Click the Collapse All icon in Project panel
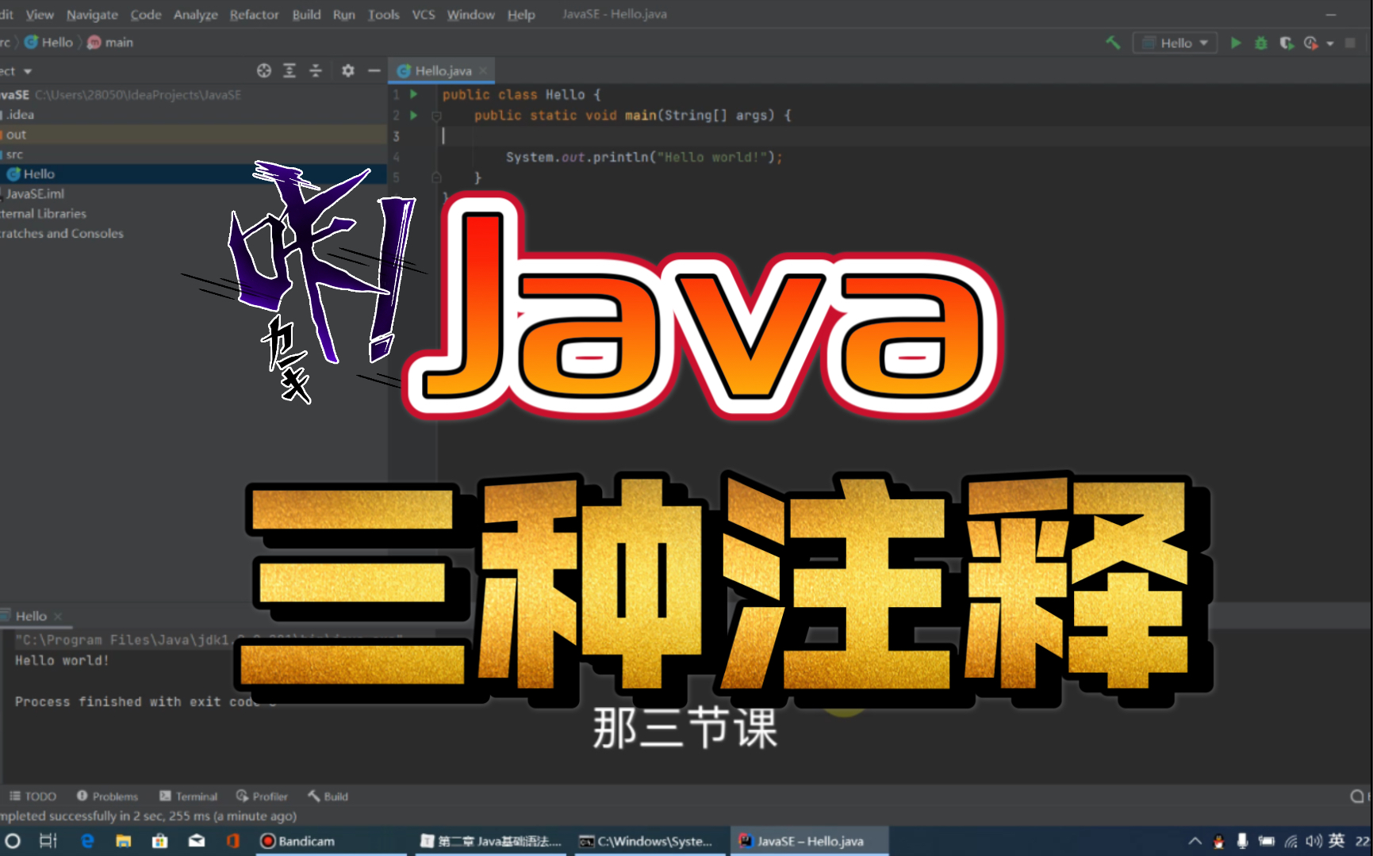Screen dimensions: 1373x856 (315, 71)
